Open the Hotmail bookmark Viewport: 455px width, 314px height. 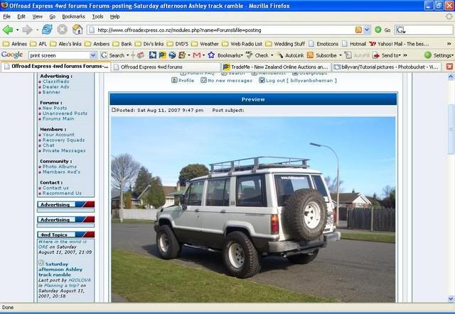click(354, 44)
